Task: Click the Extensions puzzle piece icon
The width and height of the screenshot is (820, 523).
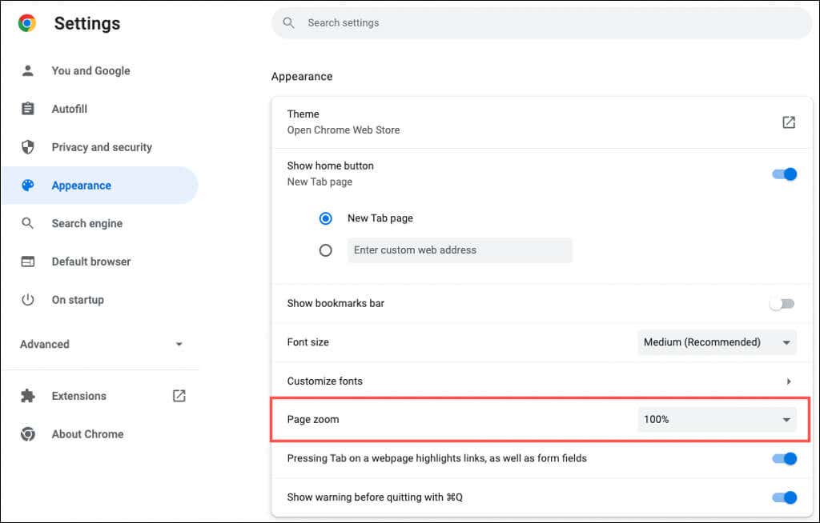Action: (x=29, y=395)
